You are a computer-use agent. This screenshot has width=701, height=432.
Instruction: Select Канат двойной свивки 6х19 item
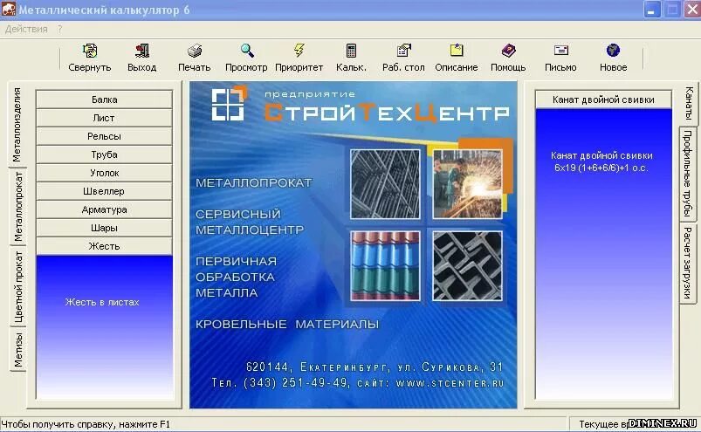601,161
